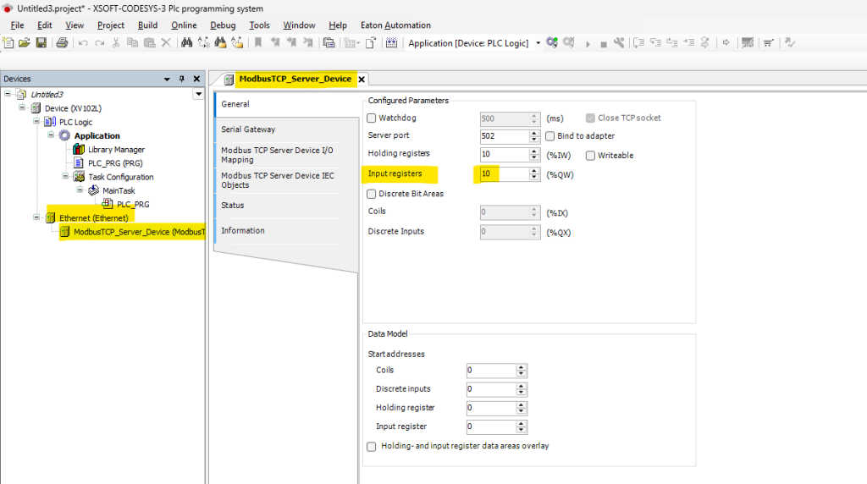
Task: Open the Devices panel dropdown arrow
Action: pos(167,79)
